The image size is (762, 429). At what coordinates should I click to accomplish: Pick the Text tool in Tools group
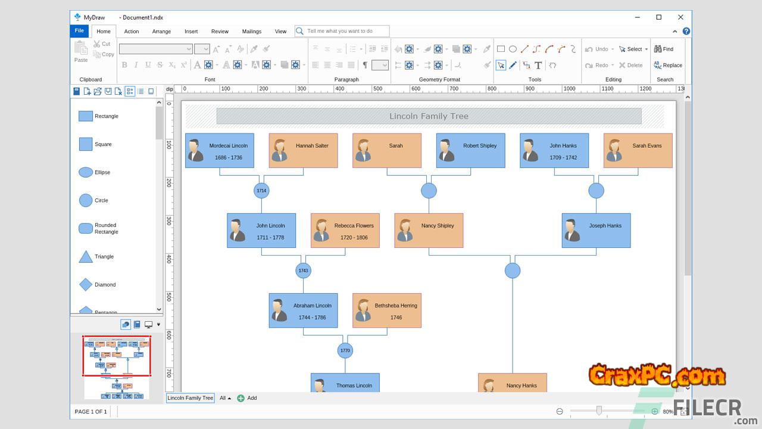(x=538, y=66)
